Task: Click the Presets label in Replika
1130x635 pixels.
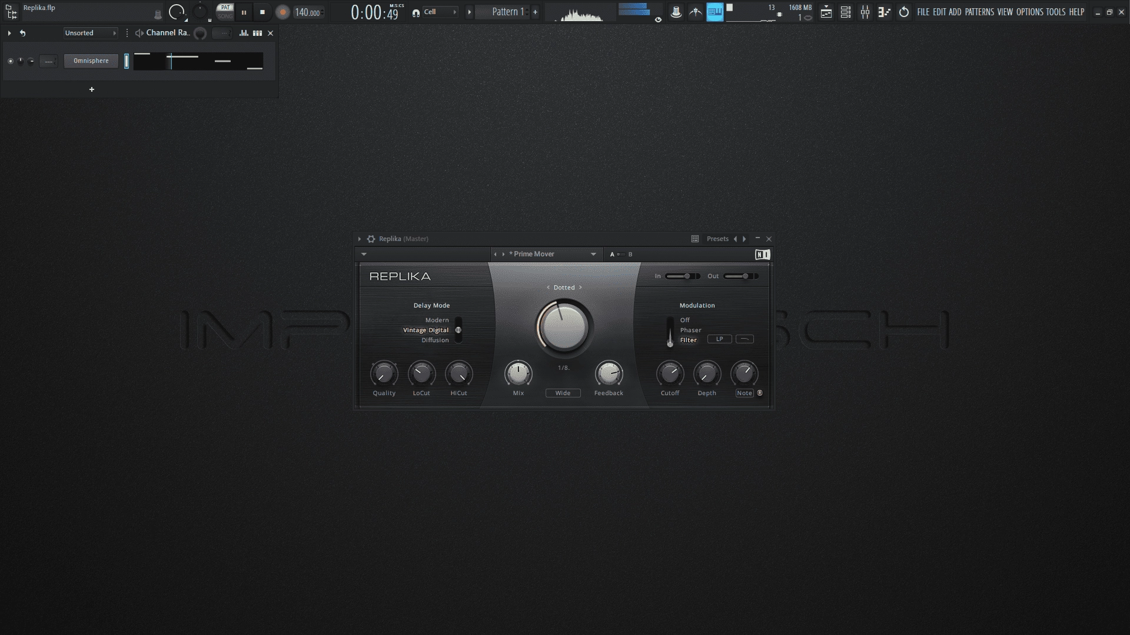Action: click(x=717, y=239)
